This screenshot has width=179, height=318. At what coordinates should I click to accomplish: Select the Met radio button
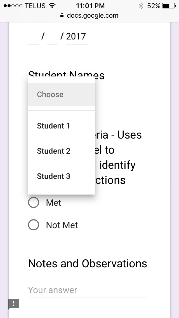34,203
